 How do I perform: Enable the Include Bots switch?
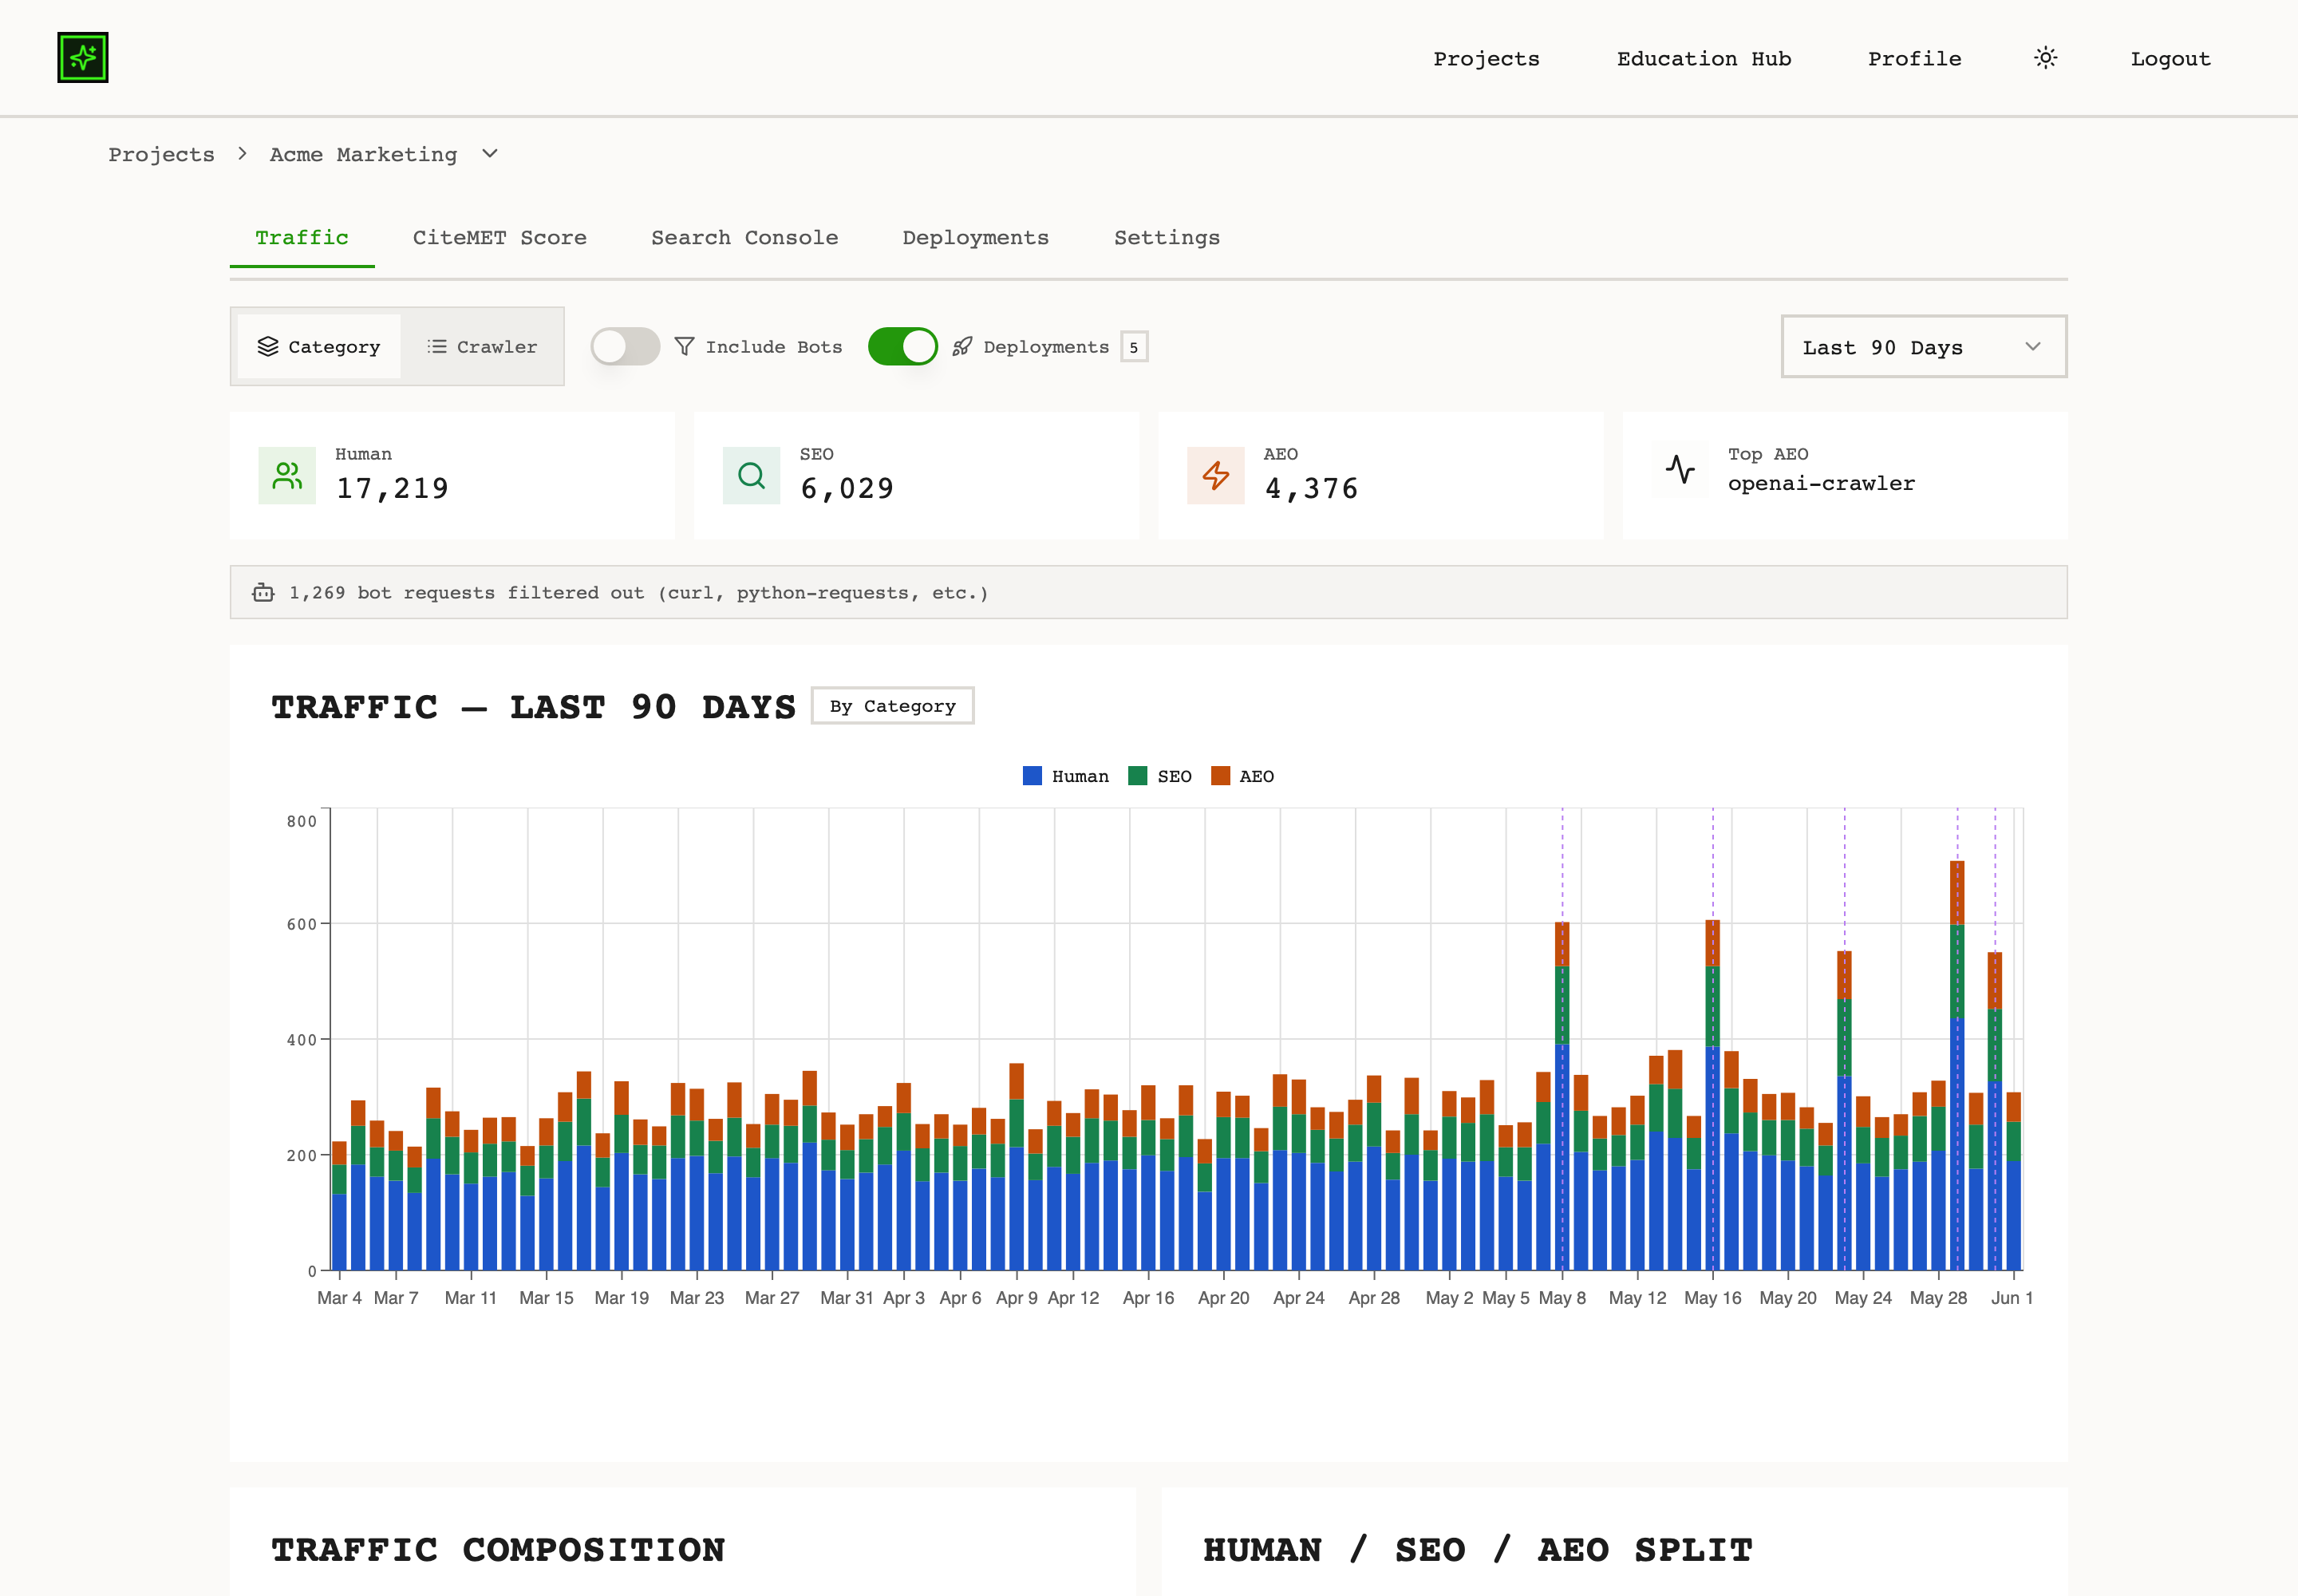coord(625,346)
